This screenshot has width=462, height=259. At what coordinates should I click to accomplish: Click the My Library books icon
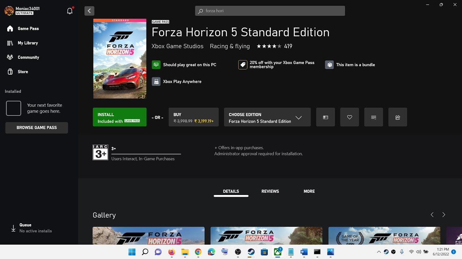tap(10, 43)
